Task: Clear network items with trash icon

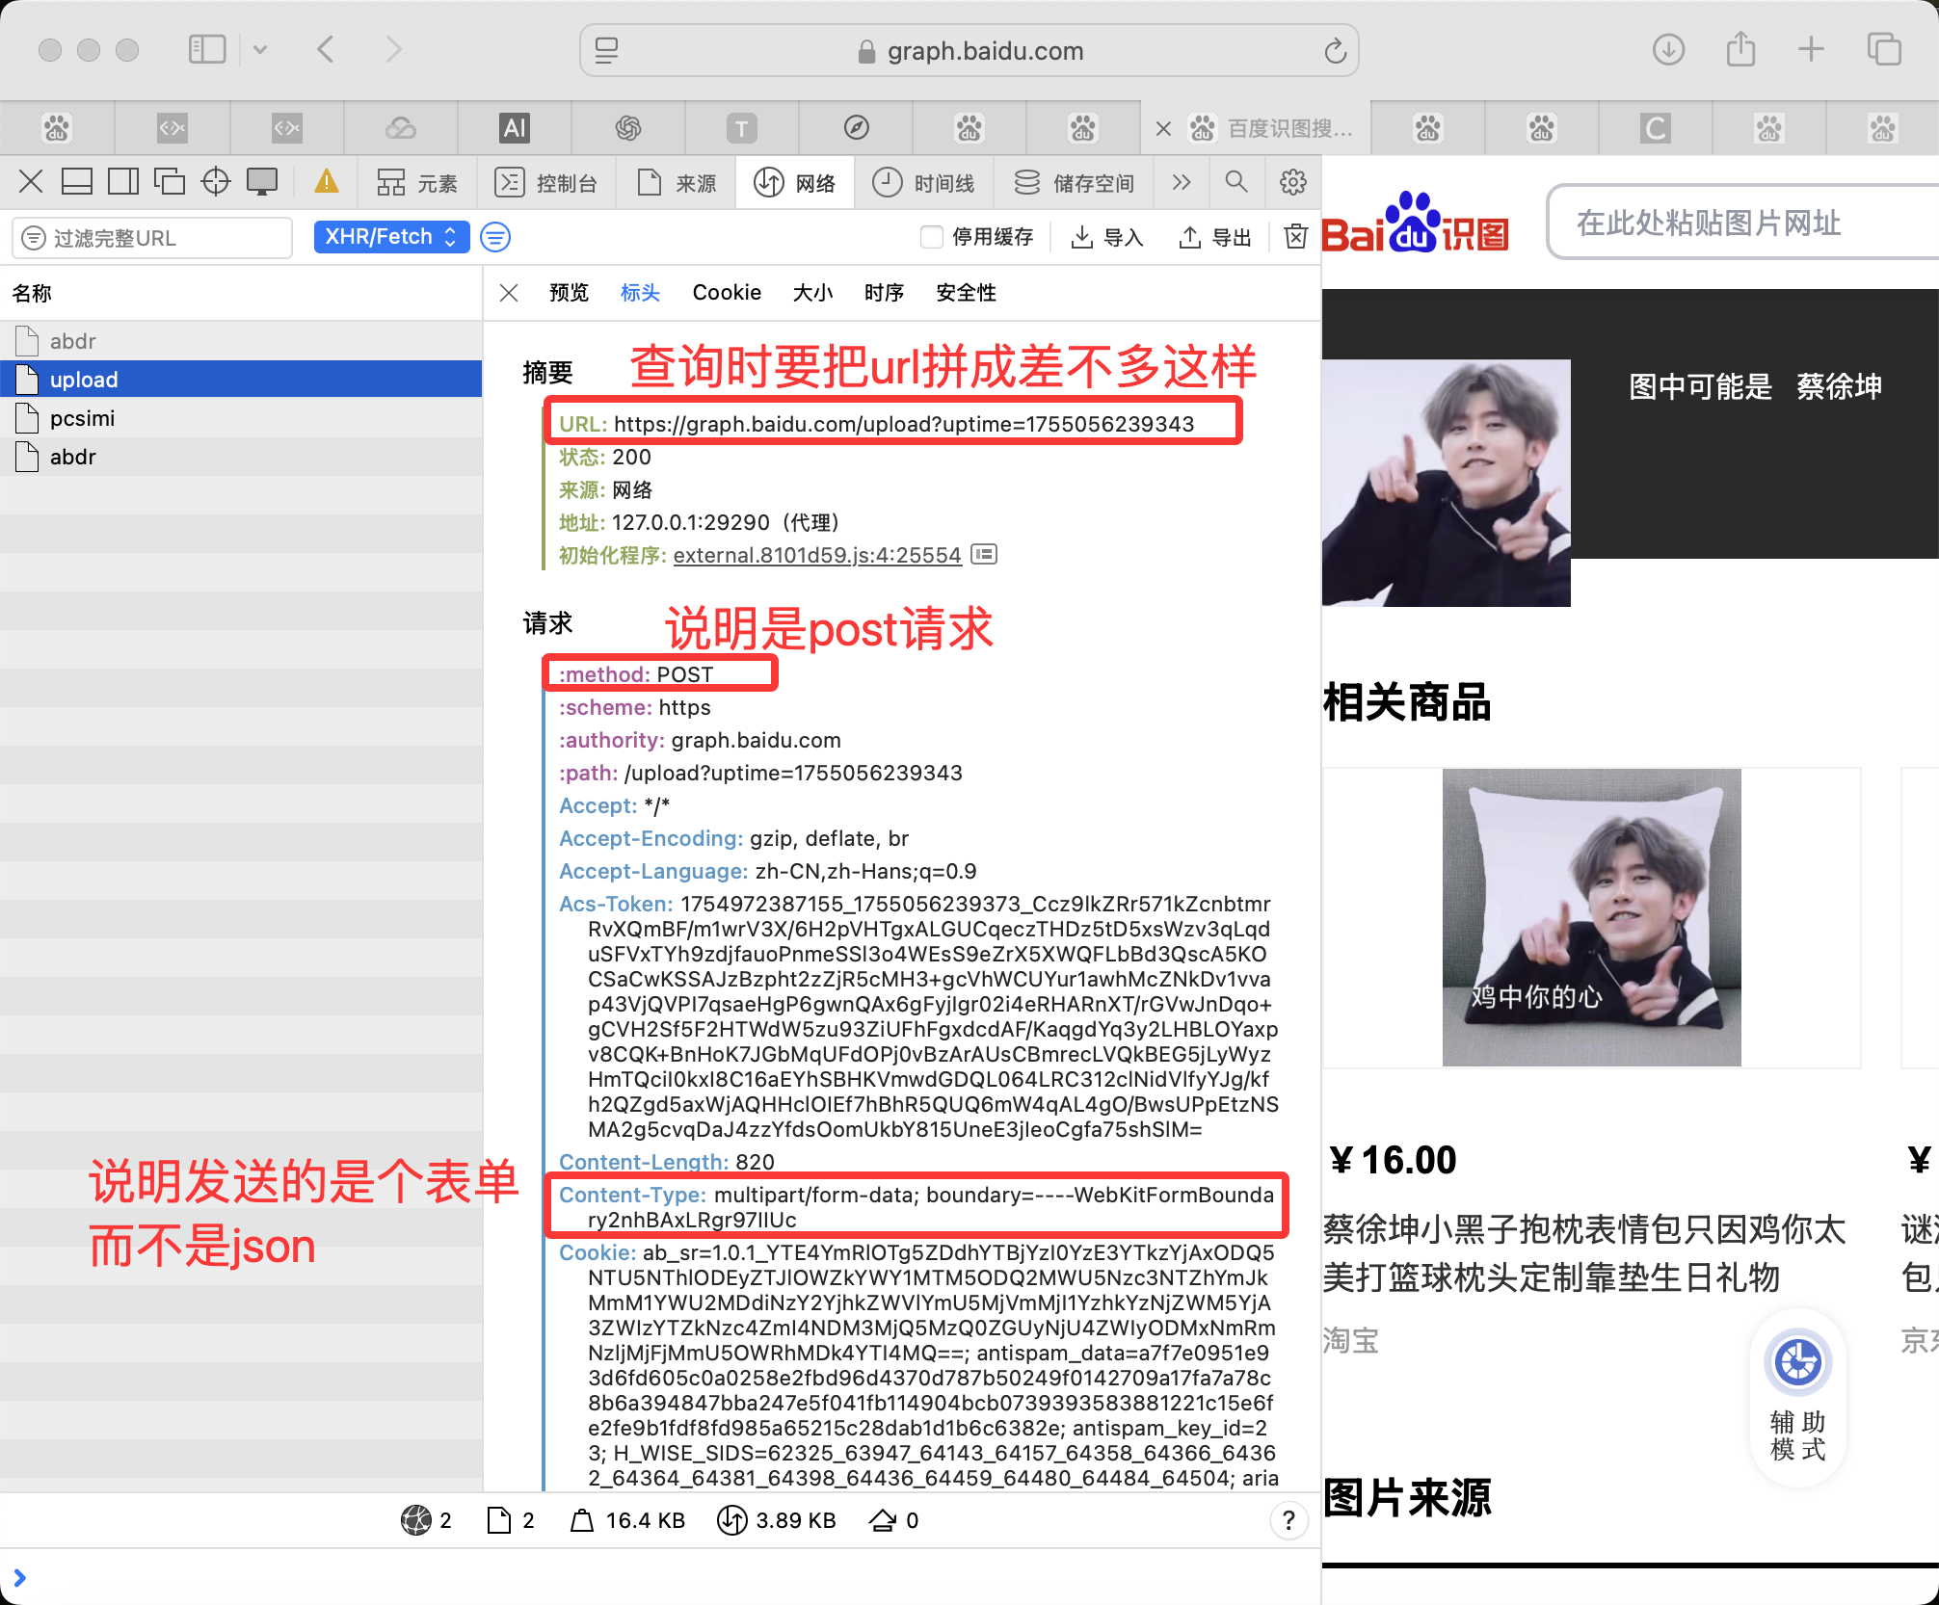Action: [1296, 236]
